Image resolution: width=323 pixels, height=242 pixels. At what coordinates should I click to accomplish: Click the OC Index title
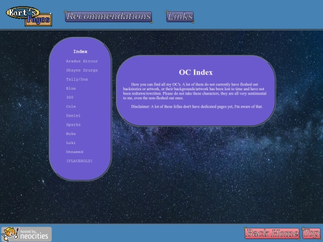(x=196, y=72)
